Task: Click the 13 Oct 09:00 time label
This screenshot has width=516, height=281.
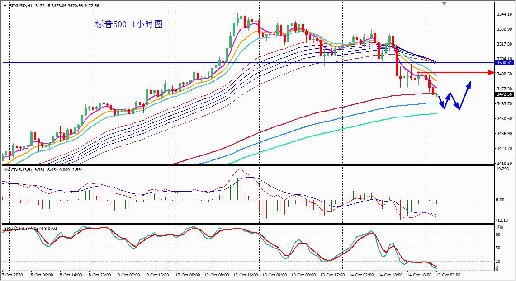Action: point(303,275)
